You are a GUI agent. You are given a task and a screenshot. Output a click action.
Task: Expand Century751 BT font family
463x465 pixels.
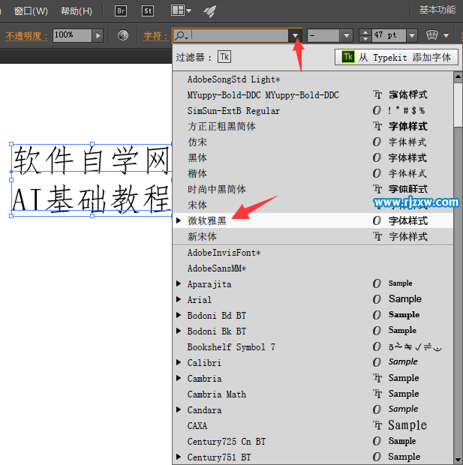[x=179, y=457]
